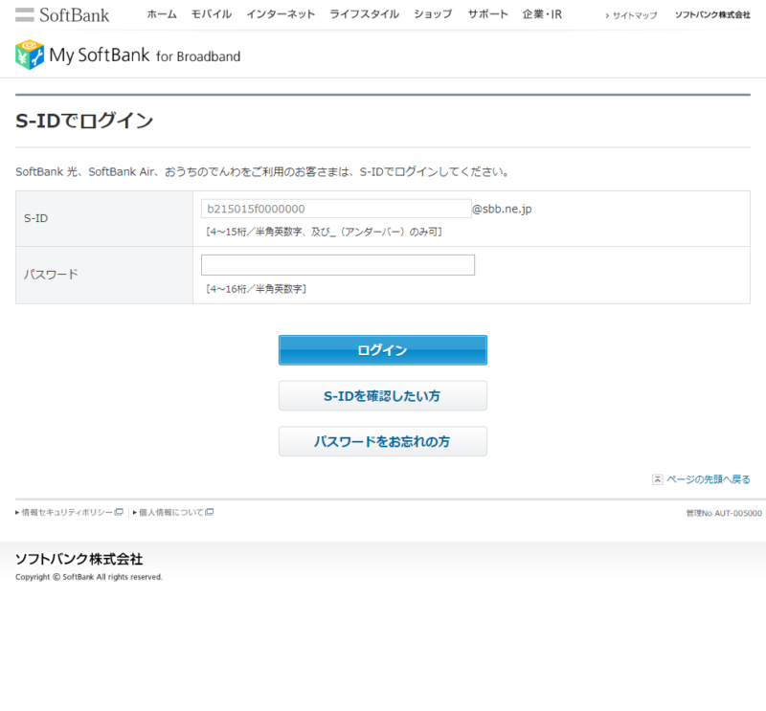Screen dimensions: 766x711
Task: Open the サポート menu item
Action: [x=487, y=14]
